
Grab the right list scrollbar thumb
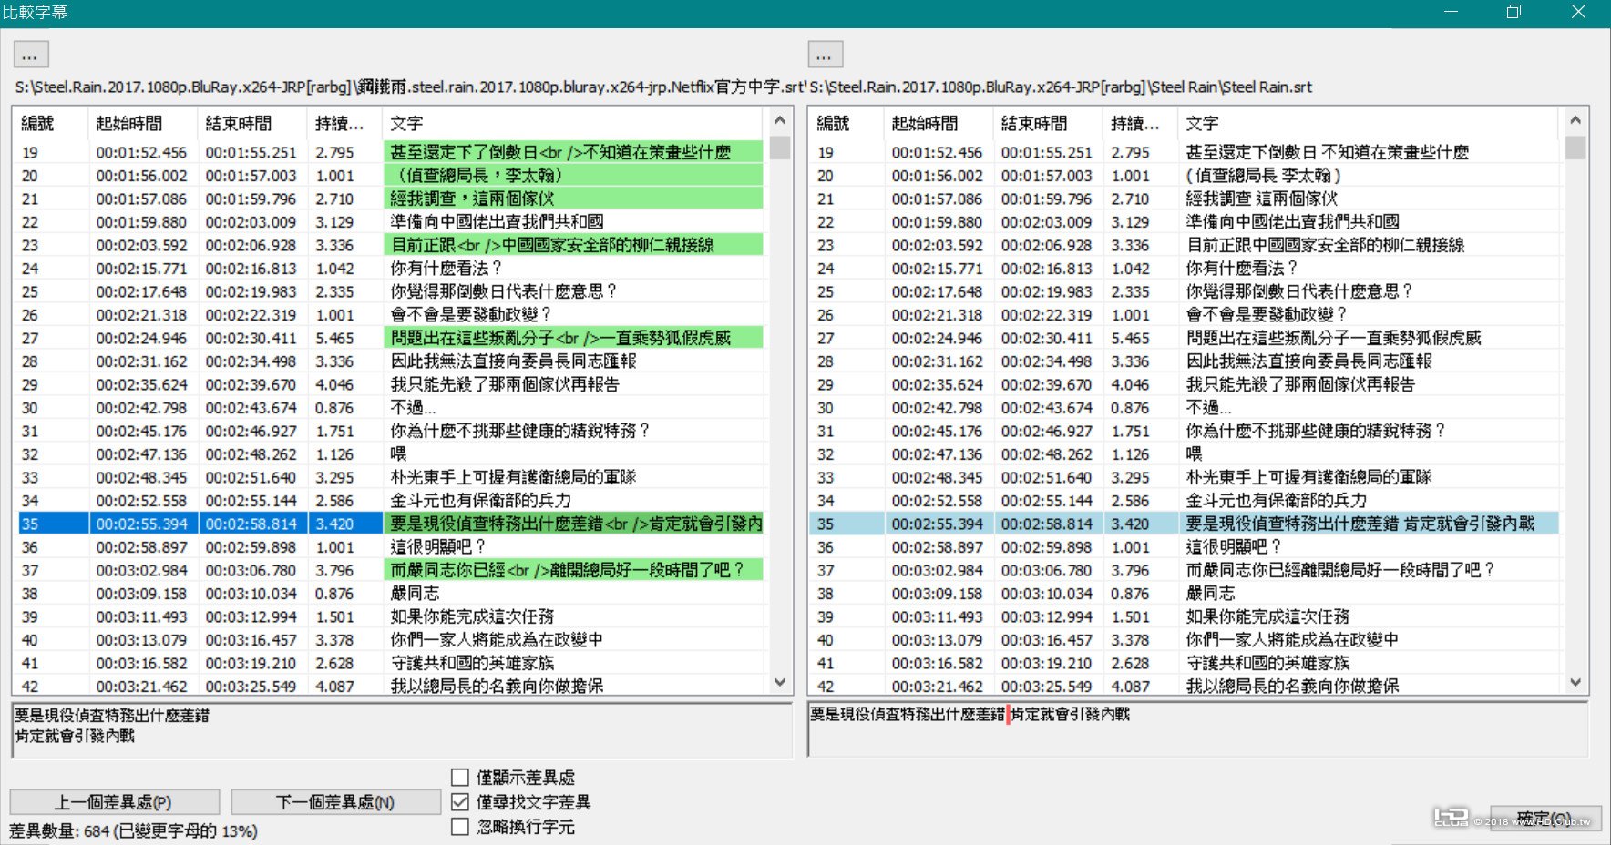point(1575,148)
